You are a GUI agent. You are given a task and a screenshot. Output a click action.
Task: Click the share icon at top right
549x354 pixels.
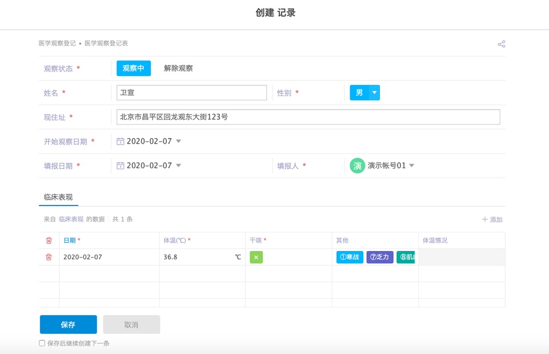501,44
